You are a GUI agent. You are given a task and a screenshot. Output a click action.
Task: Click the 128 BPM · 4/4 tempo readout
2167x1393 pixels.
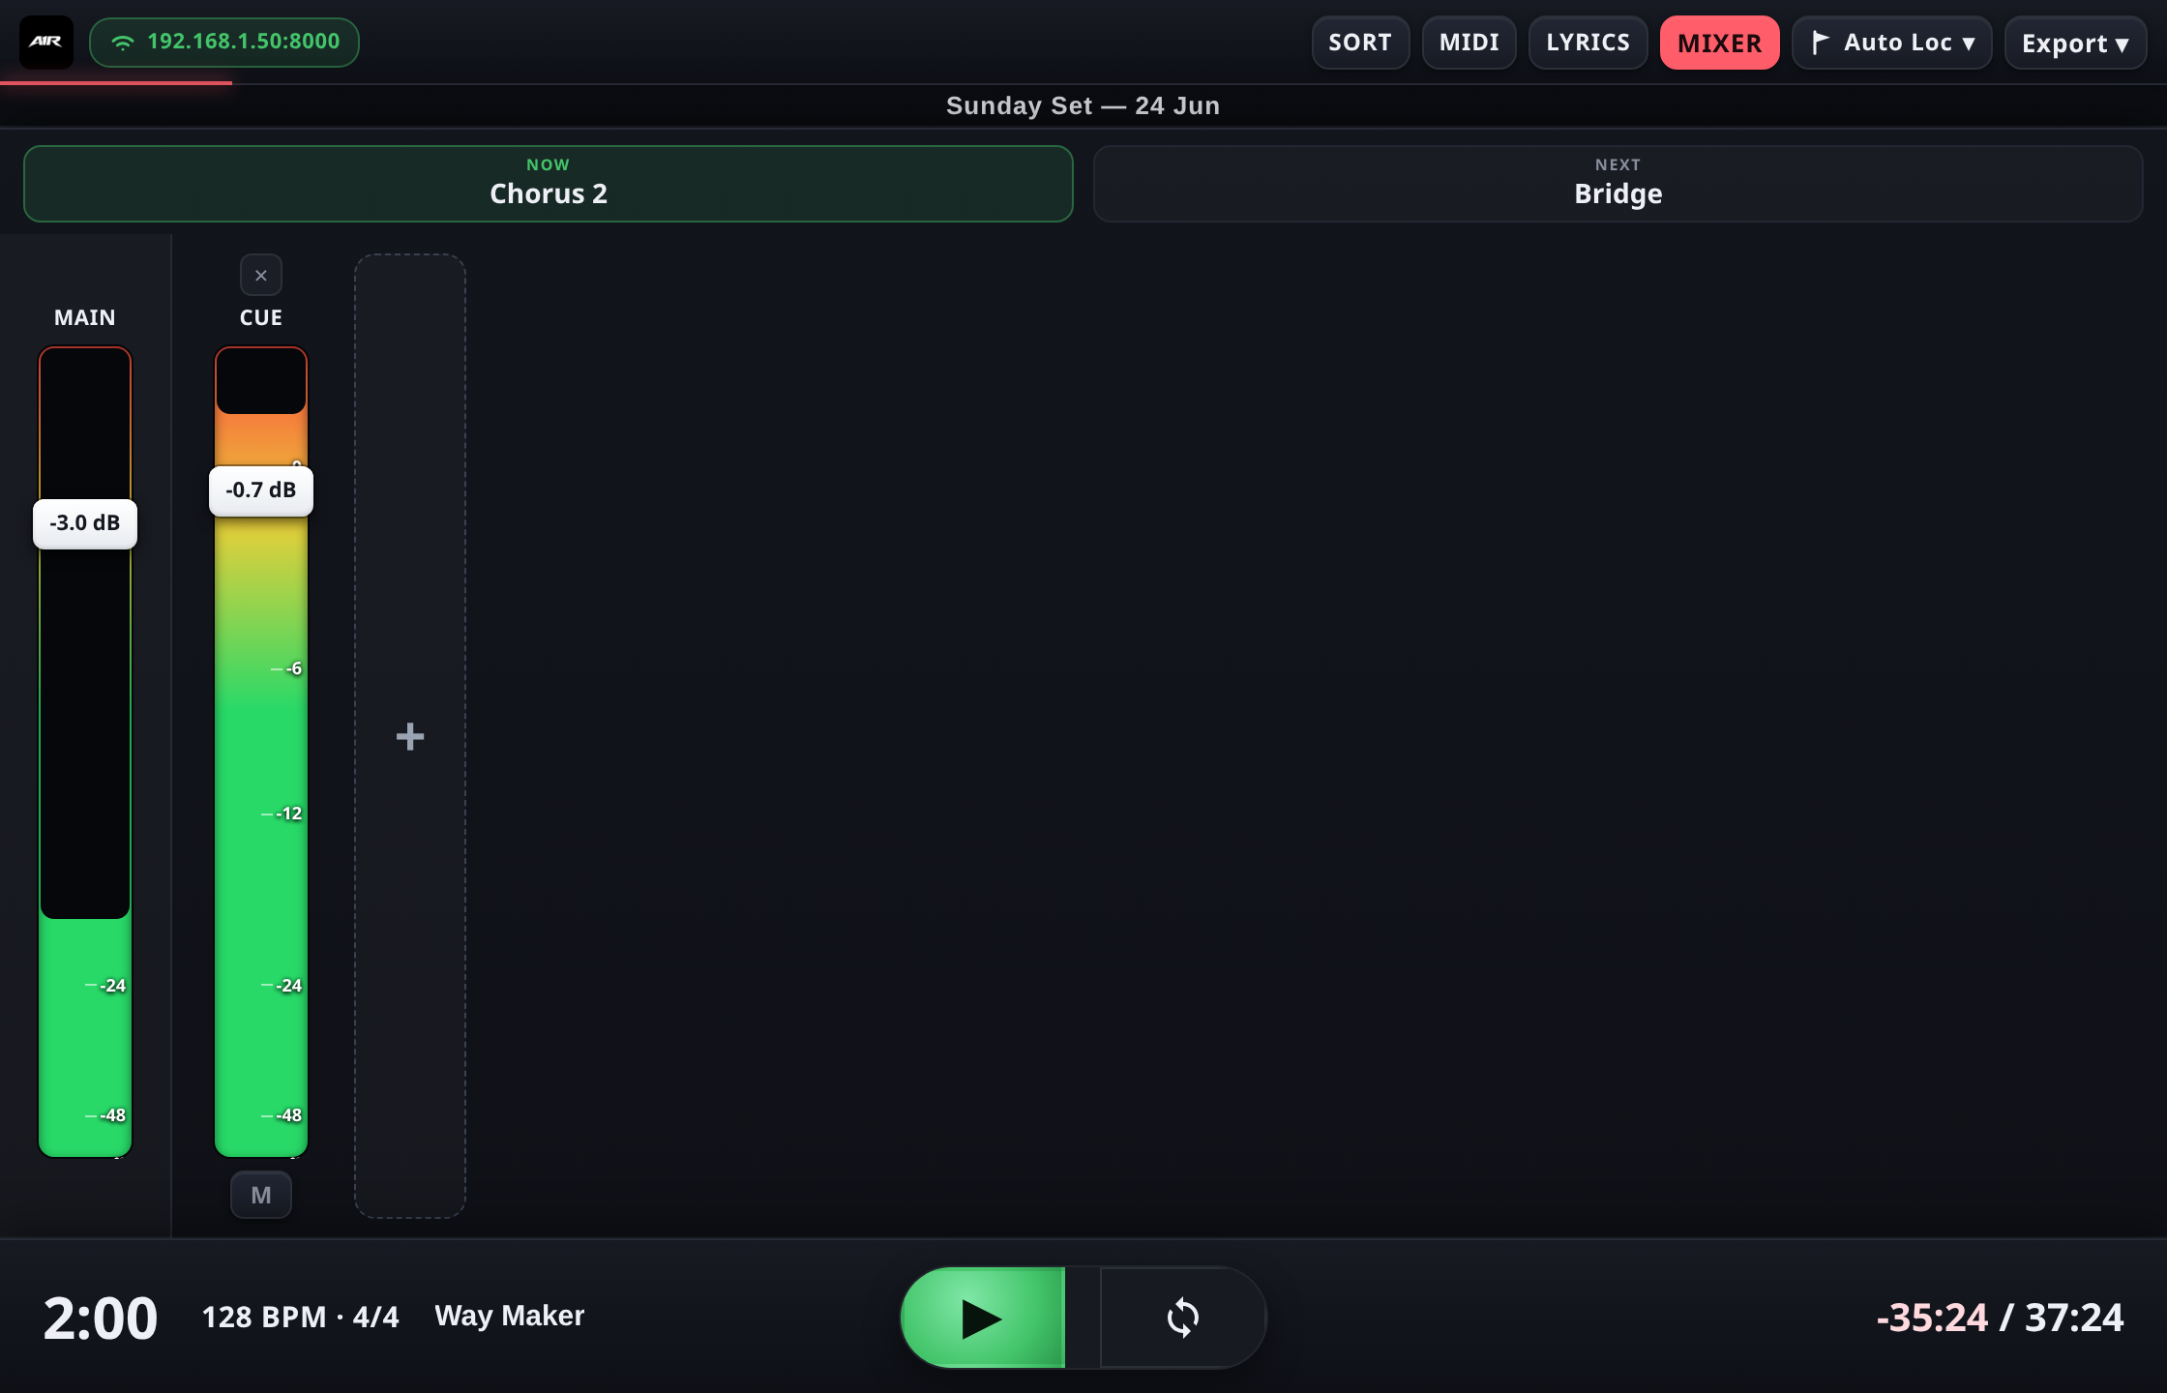pyautogui.click(x=300, y=1317)
